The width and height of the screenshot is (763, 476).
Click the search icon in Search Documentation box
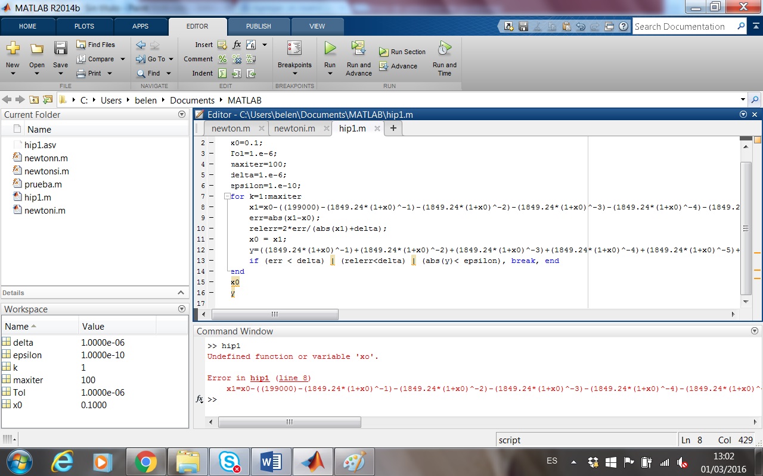click(x=741, y=26)
